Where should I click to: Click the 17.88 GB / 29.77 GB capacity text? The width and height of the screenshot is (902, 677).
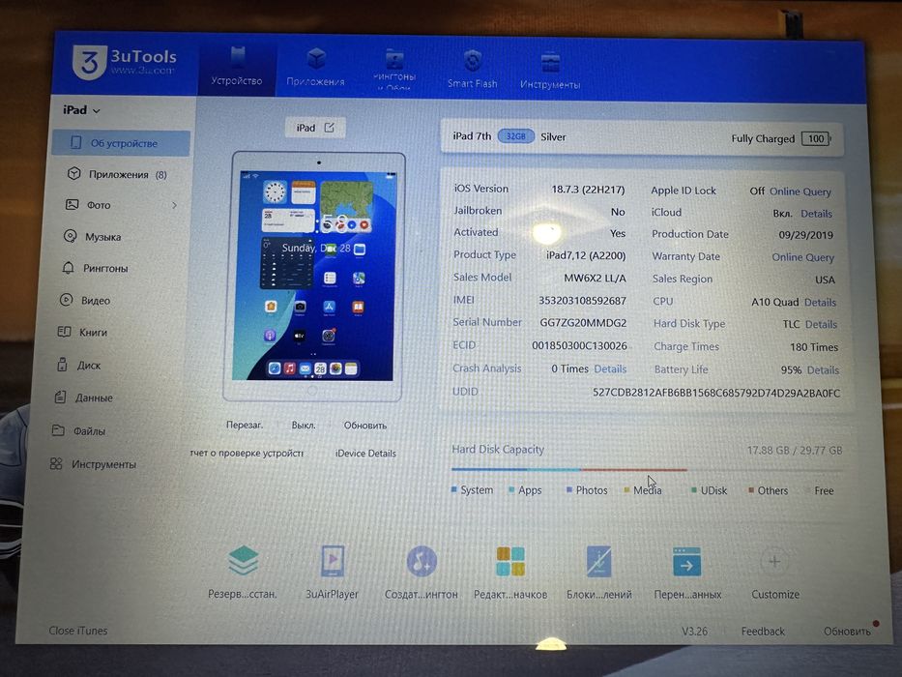coord(795,450)
